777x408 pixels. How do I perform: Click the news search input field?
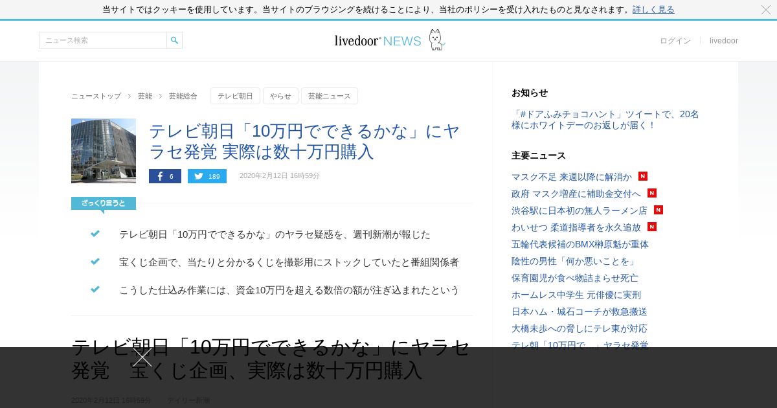pos(103,40)
